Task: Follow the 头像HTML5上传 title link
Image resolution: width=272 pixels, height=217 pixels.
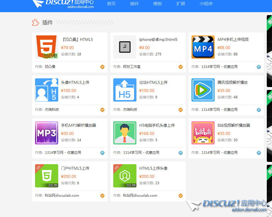Action: coord(75,82)
